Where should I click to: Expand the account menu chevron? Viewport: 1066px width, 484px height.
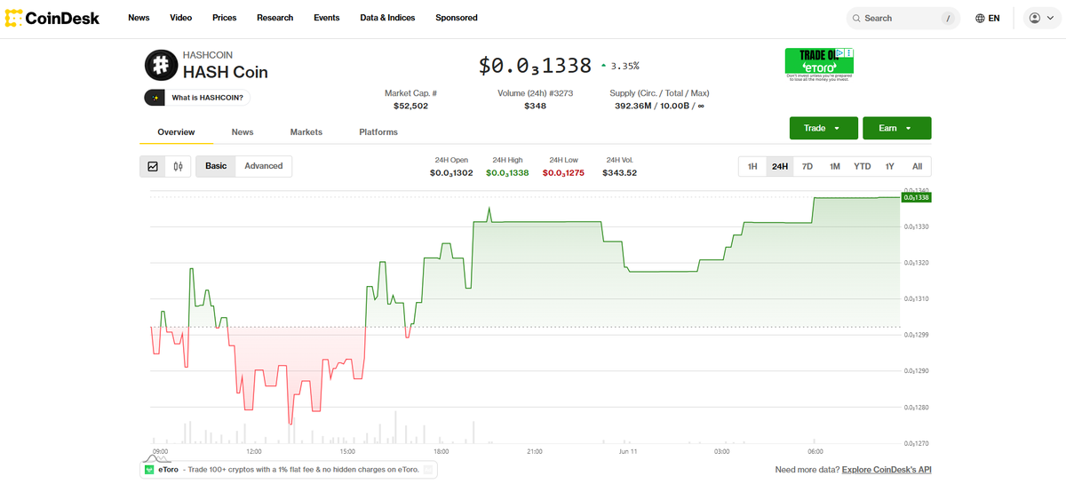[1050, 18]
